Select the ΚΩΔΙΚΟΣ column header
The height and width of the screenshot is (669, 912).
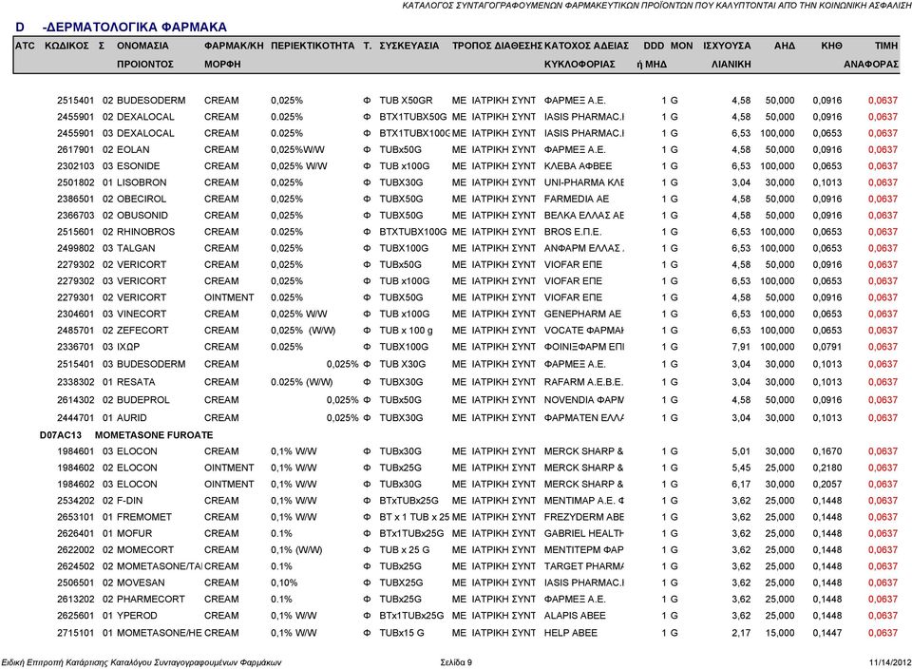(x=66, y=46)
